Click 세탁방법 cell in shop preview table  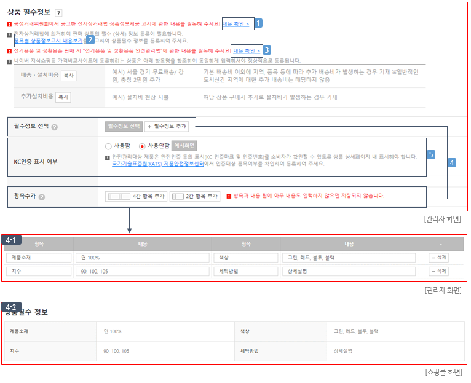(280, 351)
